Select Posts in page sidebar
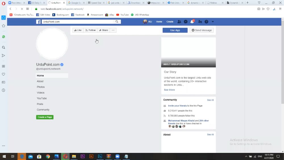The image size is (284, 160). click(x=40, y=104)
